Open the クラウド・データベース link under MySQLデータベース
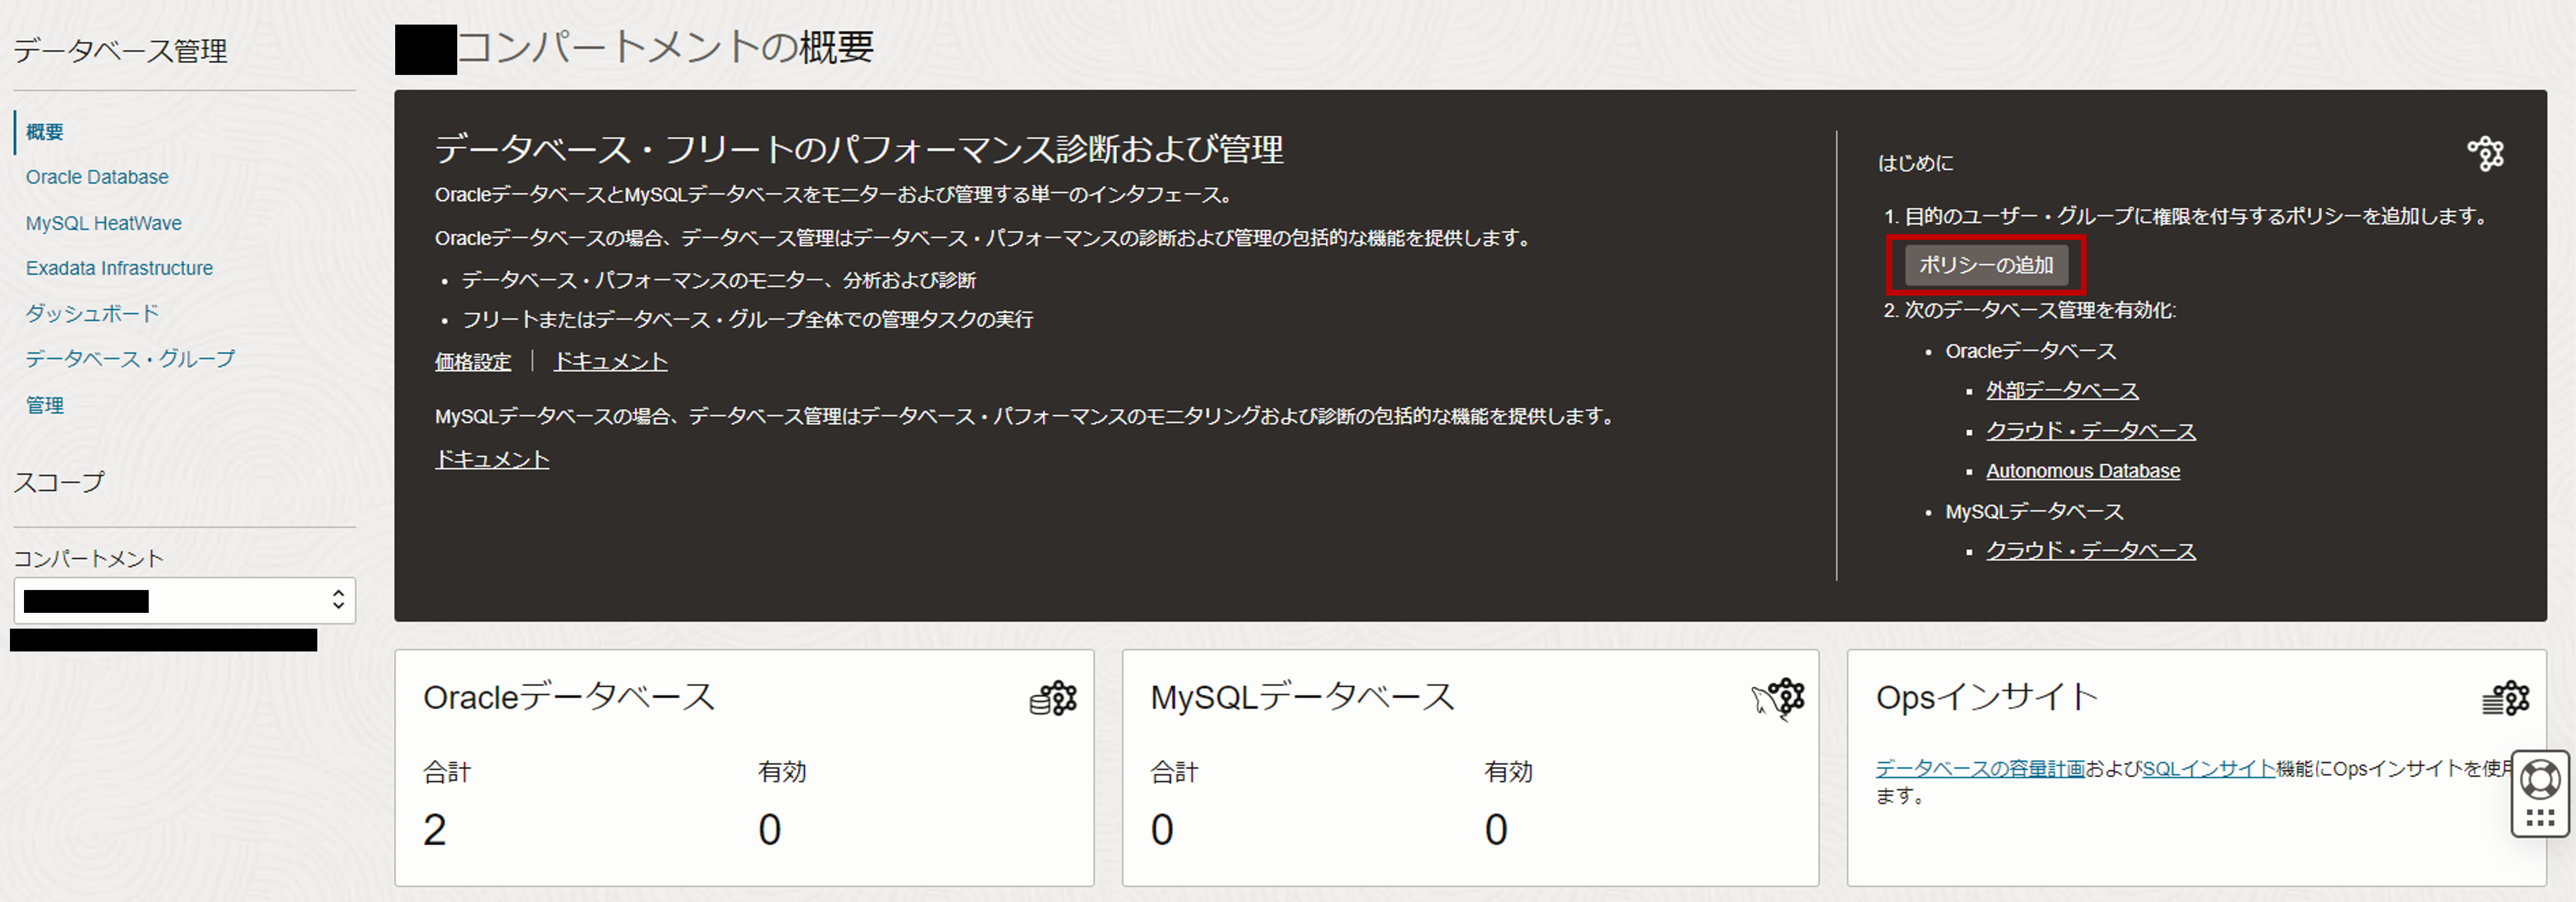2576x902 pixels. point(2090,551)
